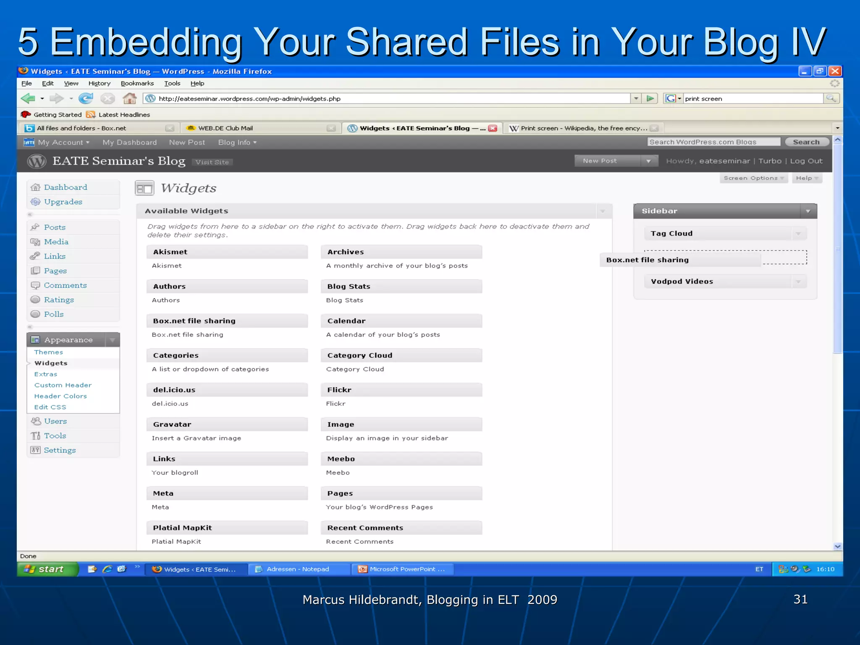The width and height of the screenshot is (860, 645).
Task: Expand the My Account dropdown menu
Action: (64, 143)
